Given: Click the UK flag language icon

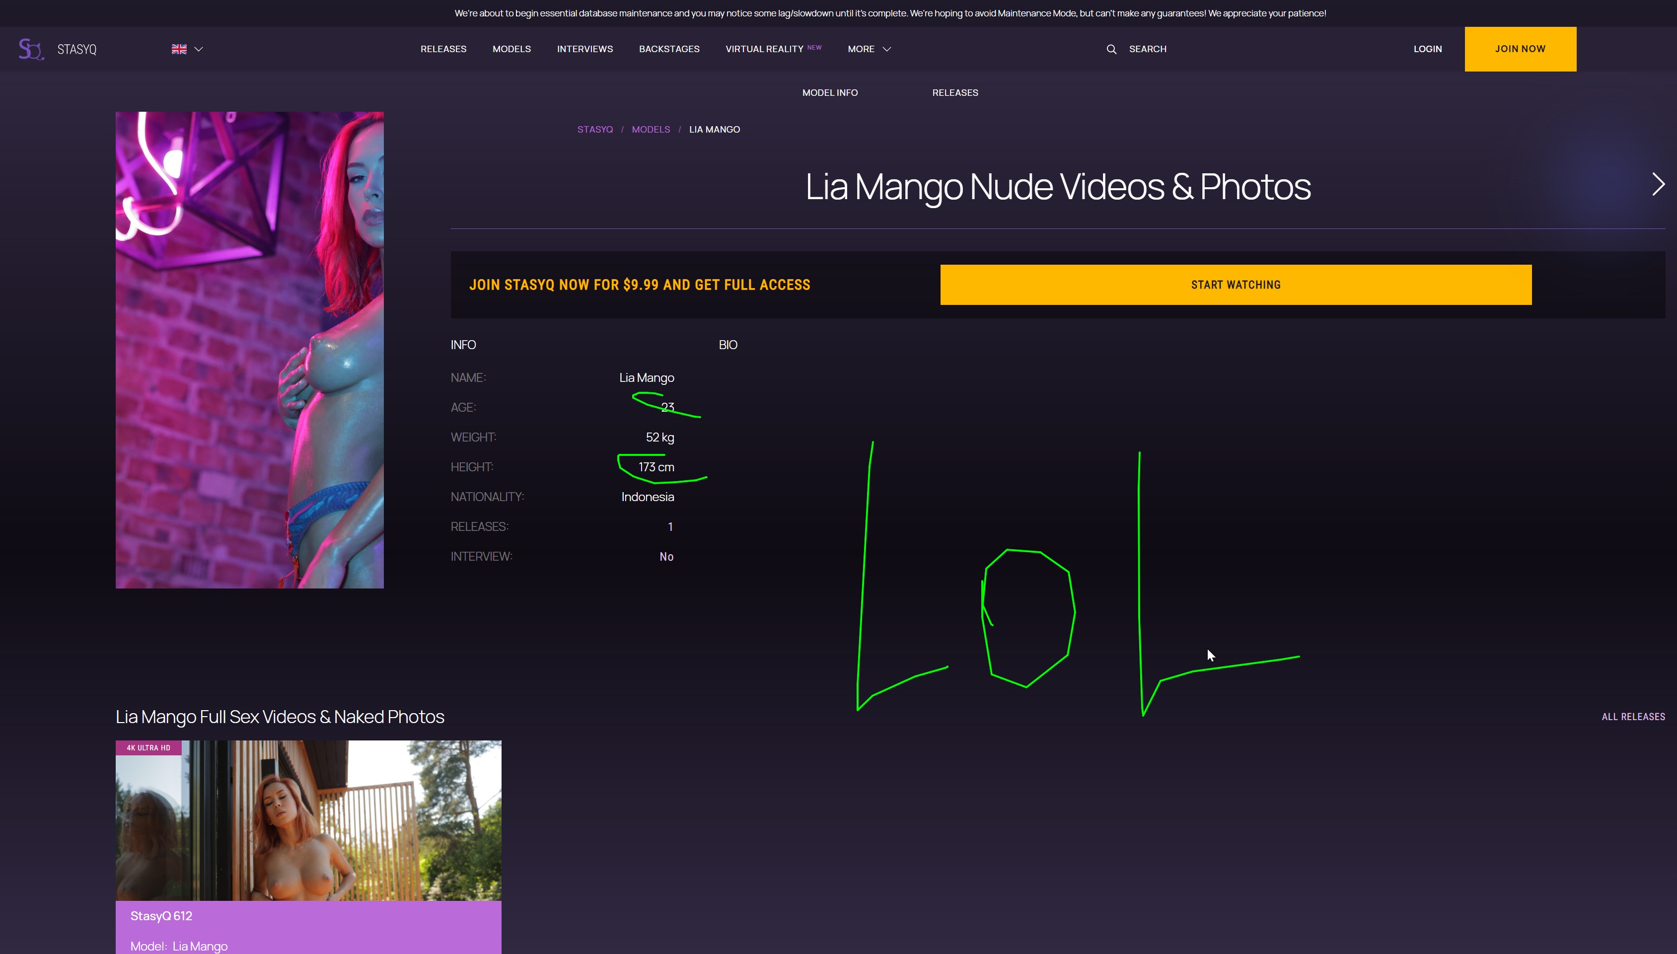Looking at the screenshot, I should pyautogui.click(x=179, y=49).
